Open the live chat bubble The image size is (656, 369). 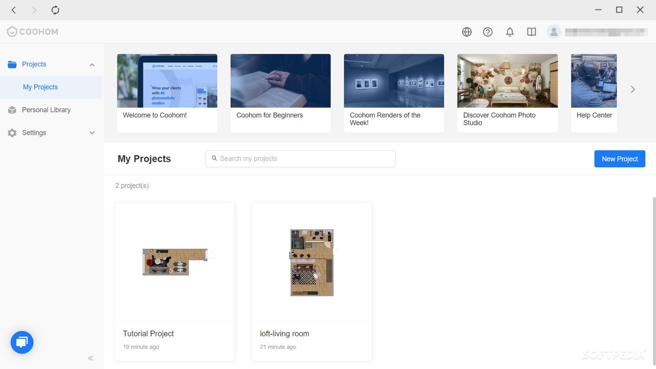[22, 342]
